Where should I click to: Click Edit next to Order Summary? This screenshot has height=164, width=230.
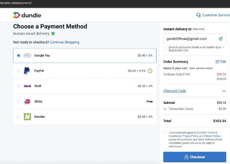221,62
